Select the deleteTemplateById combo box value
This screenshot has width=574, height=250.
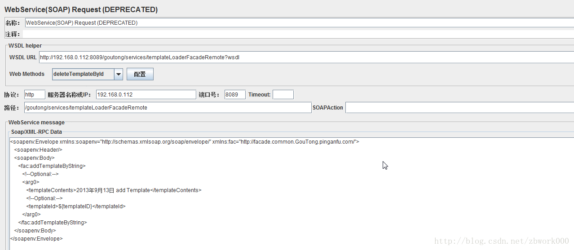(83, 74)
